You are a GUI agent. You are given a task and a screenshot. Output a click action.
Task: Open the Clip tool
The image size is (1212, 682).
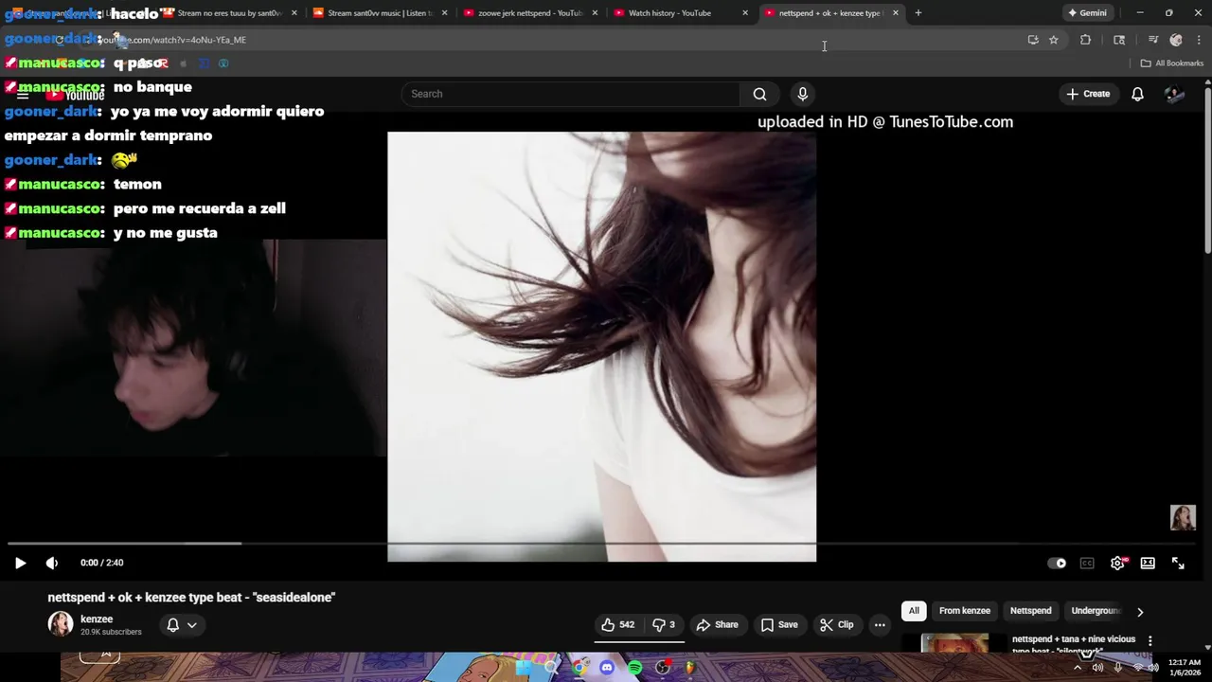point(837,624)
